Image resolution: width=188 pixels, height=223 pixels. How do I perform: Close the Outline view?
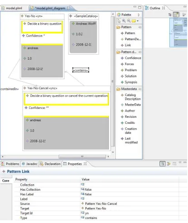(x=163, y=8)
